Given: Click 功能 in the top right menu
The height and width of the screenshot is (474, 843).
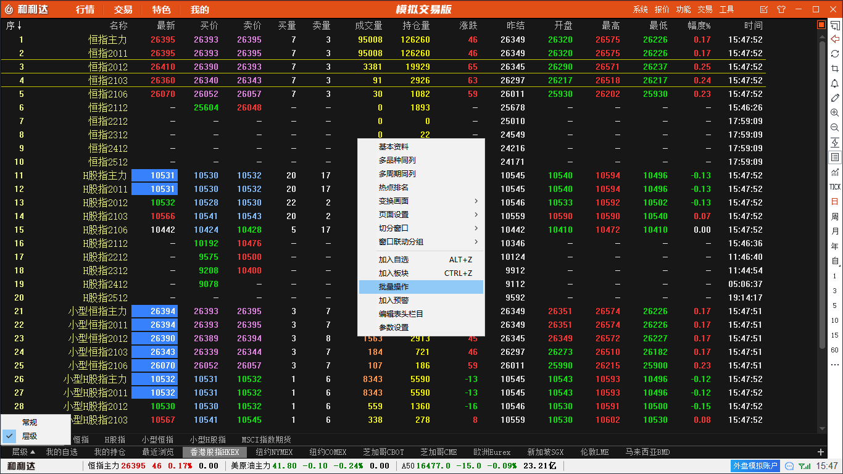Looking at the screenshot, I should (x=683, y=9).
